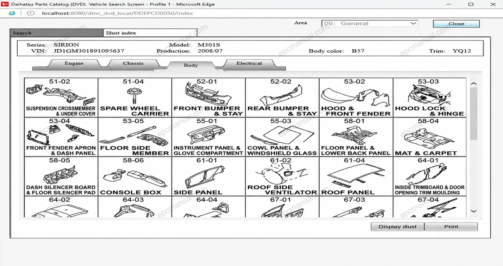Open 55-01 Instrument Panel & Glove Compartment

208,137
